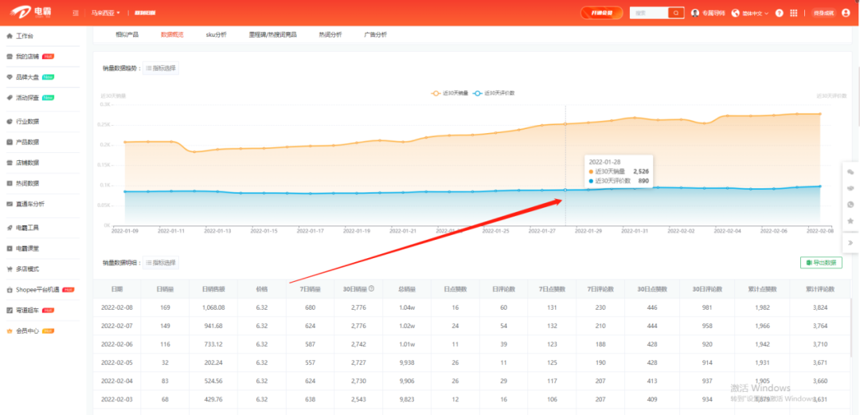
Task: Click the search magnifier icon in header
Action: (676, 14)
